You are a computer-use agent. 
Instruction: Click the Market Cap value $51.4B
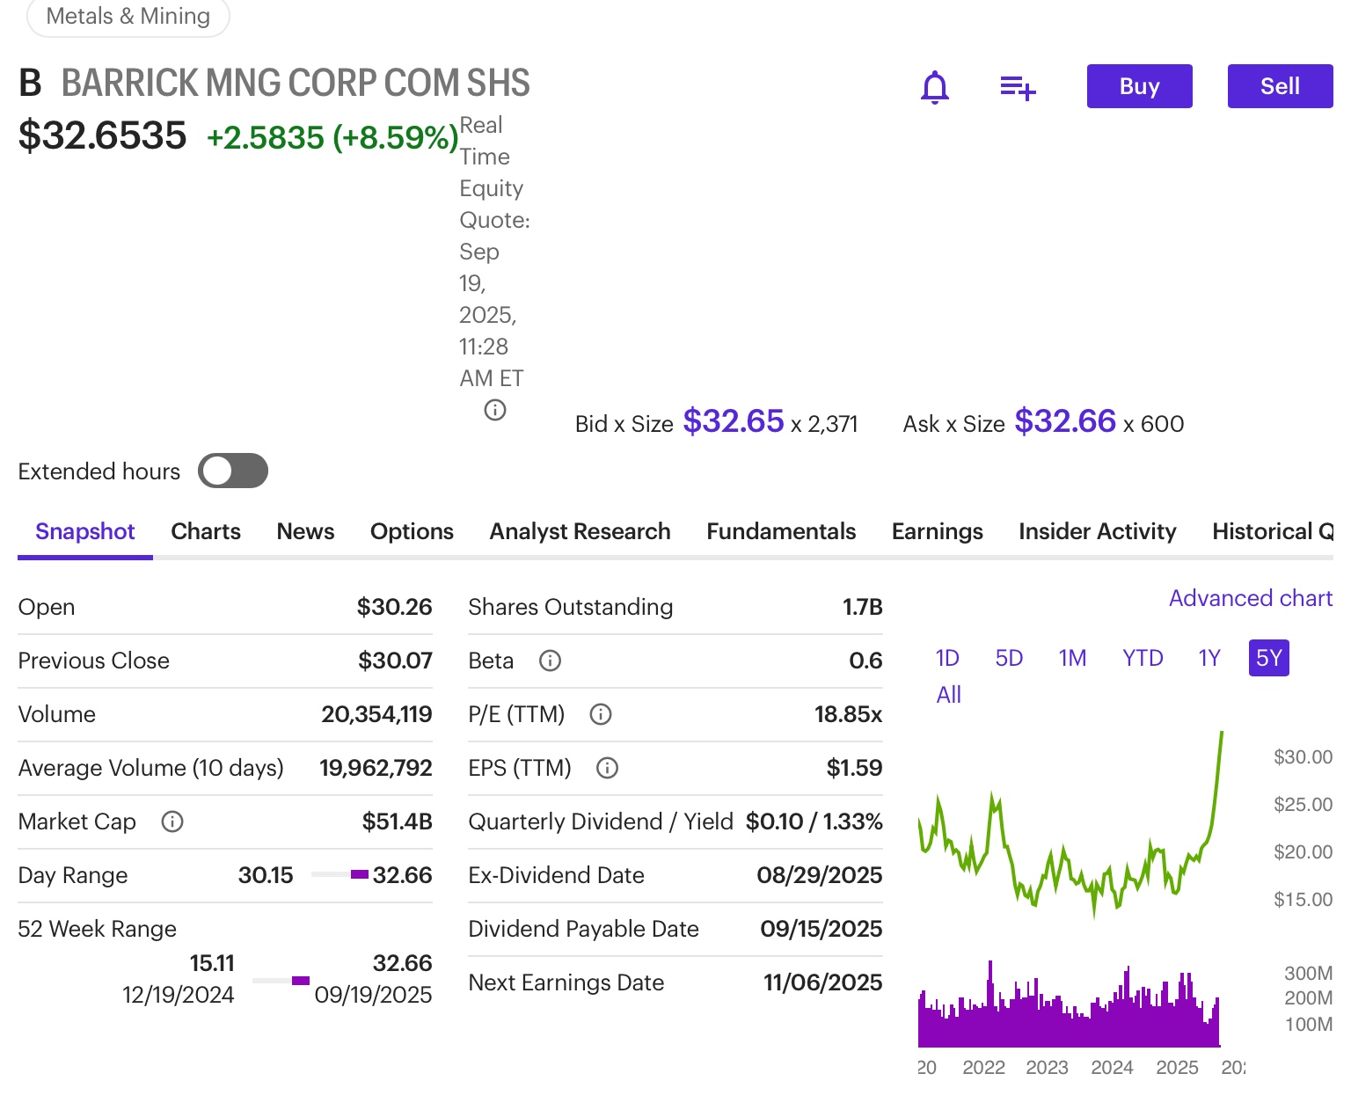tap(397, 822)
